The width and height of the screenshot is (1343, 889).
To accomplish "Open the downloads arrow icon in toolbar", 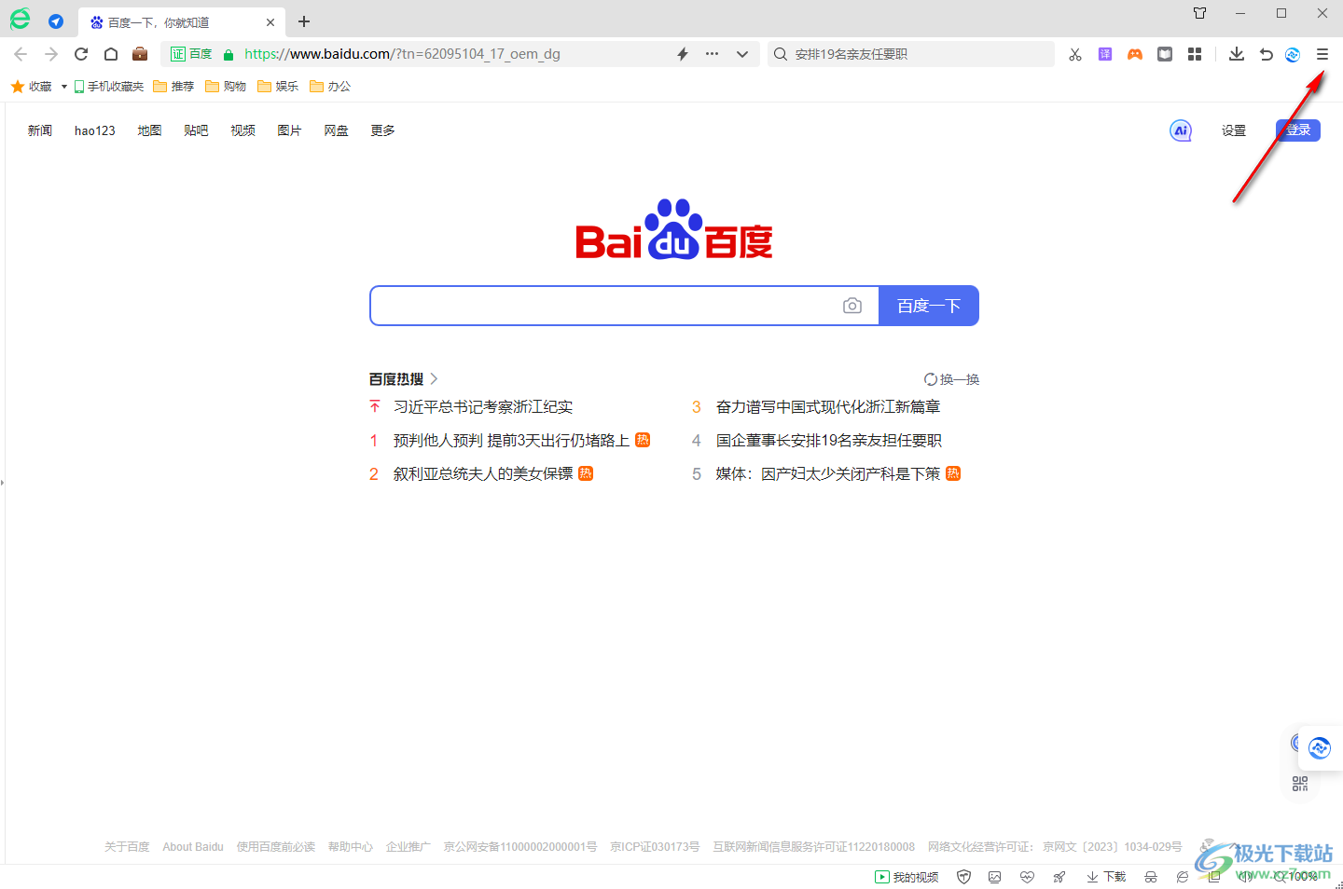I will (1237, 54).
